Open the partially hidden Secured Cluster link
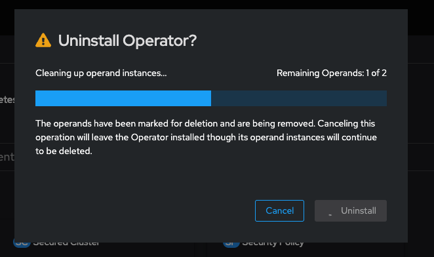Image resolution: width=434 pixels, height=257 pixels. pos(66,245)
